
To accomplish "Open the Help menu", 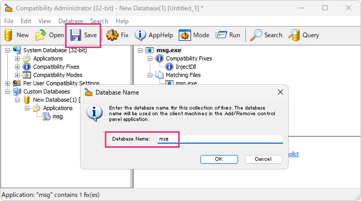I will coord(122,21).
